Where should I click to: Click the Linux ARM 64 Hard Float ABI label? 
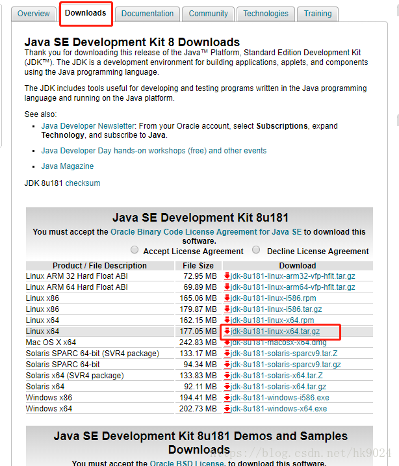pos(77,287)
